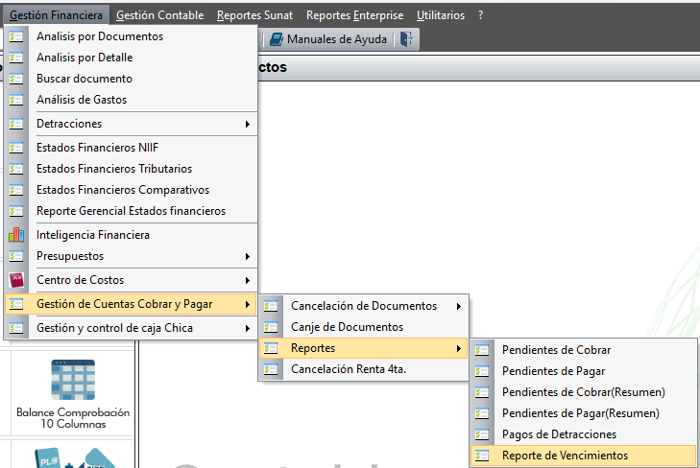Click the red book icon of Centro de Costos
Screen dimensions: 700x468
[x=16, y=280]
